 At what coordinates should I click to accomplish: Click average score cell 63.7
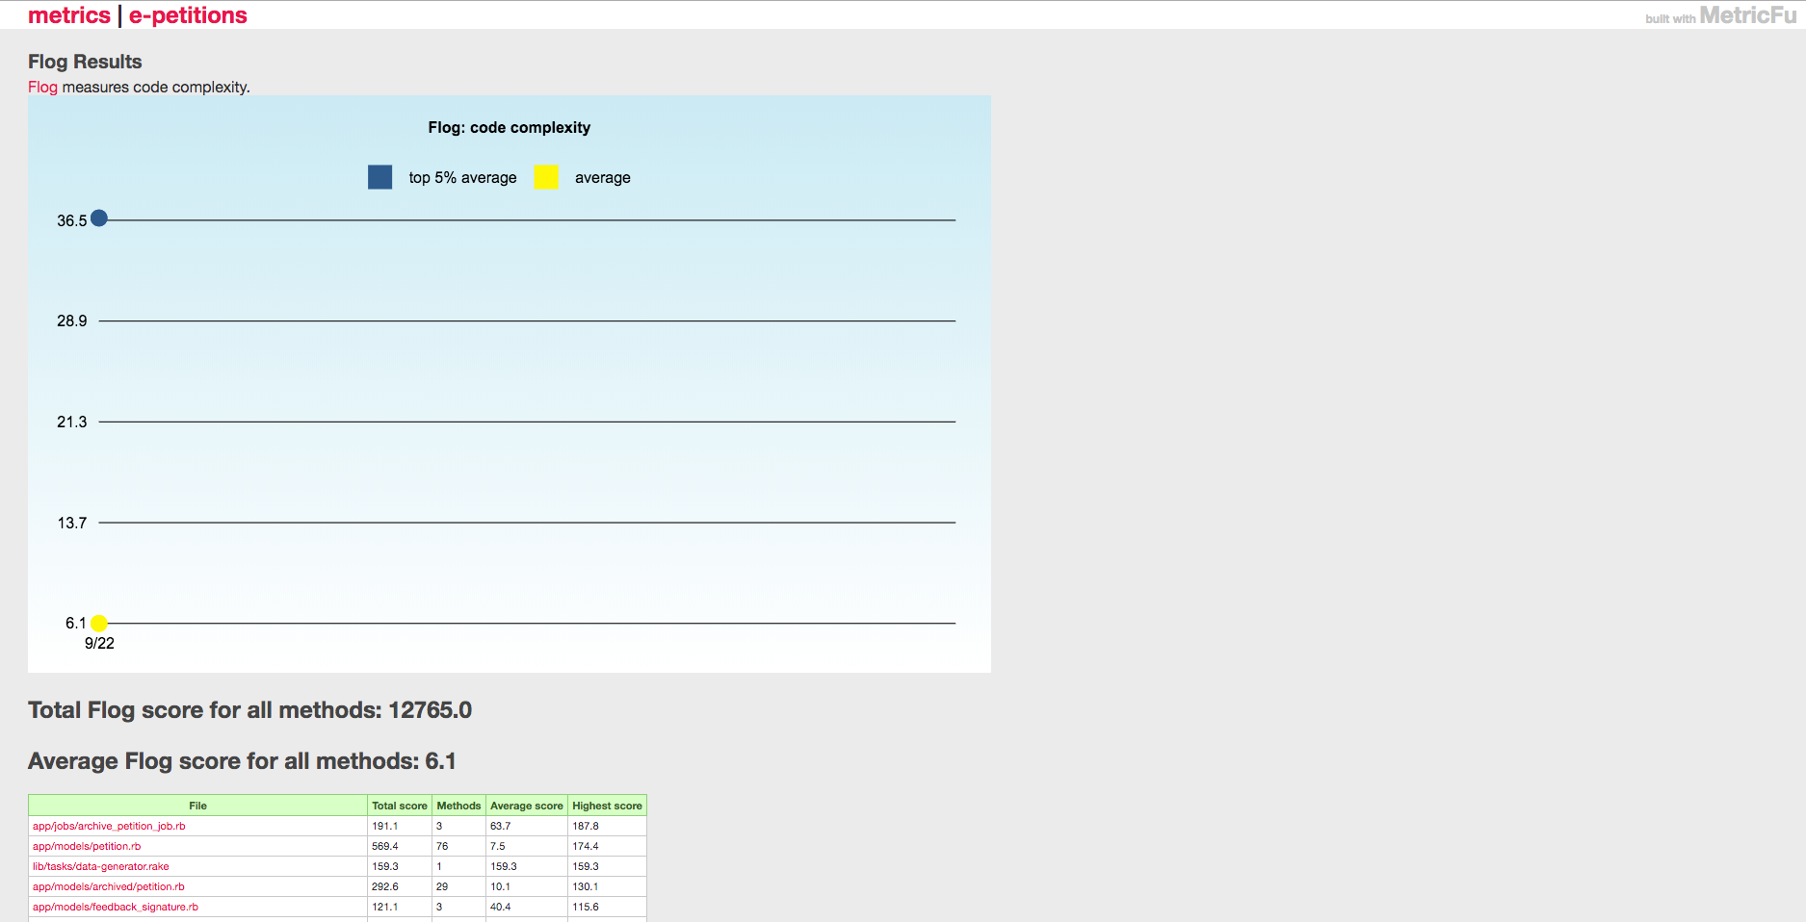527,826
